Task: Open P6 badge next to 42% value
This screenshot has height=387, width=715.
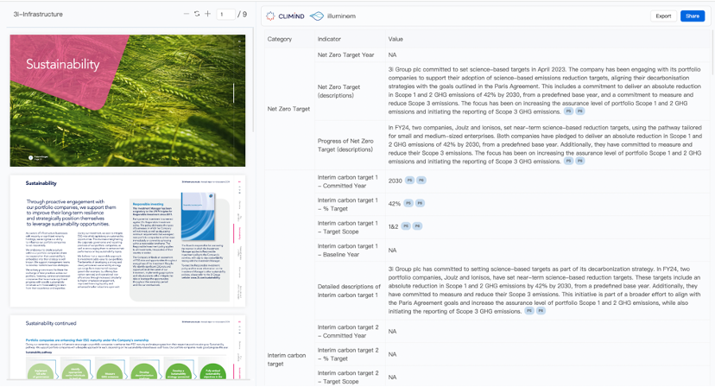Action: pos(420,204)
